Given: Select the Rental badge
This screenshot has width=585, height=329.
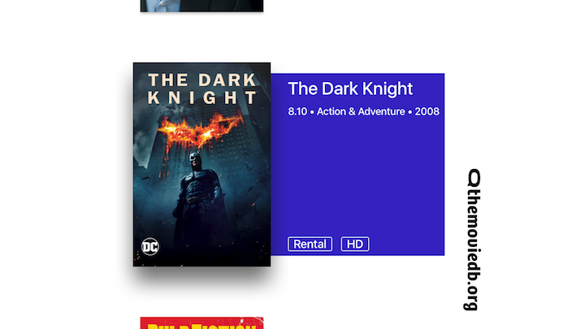Looking at the screenshot, I should pos(310,244).
